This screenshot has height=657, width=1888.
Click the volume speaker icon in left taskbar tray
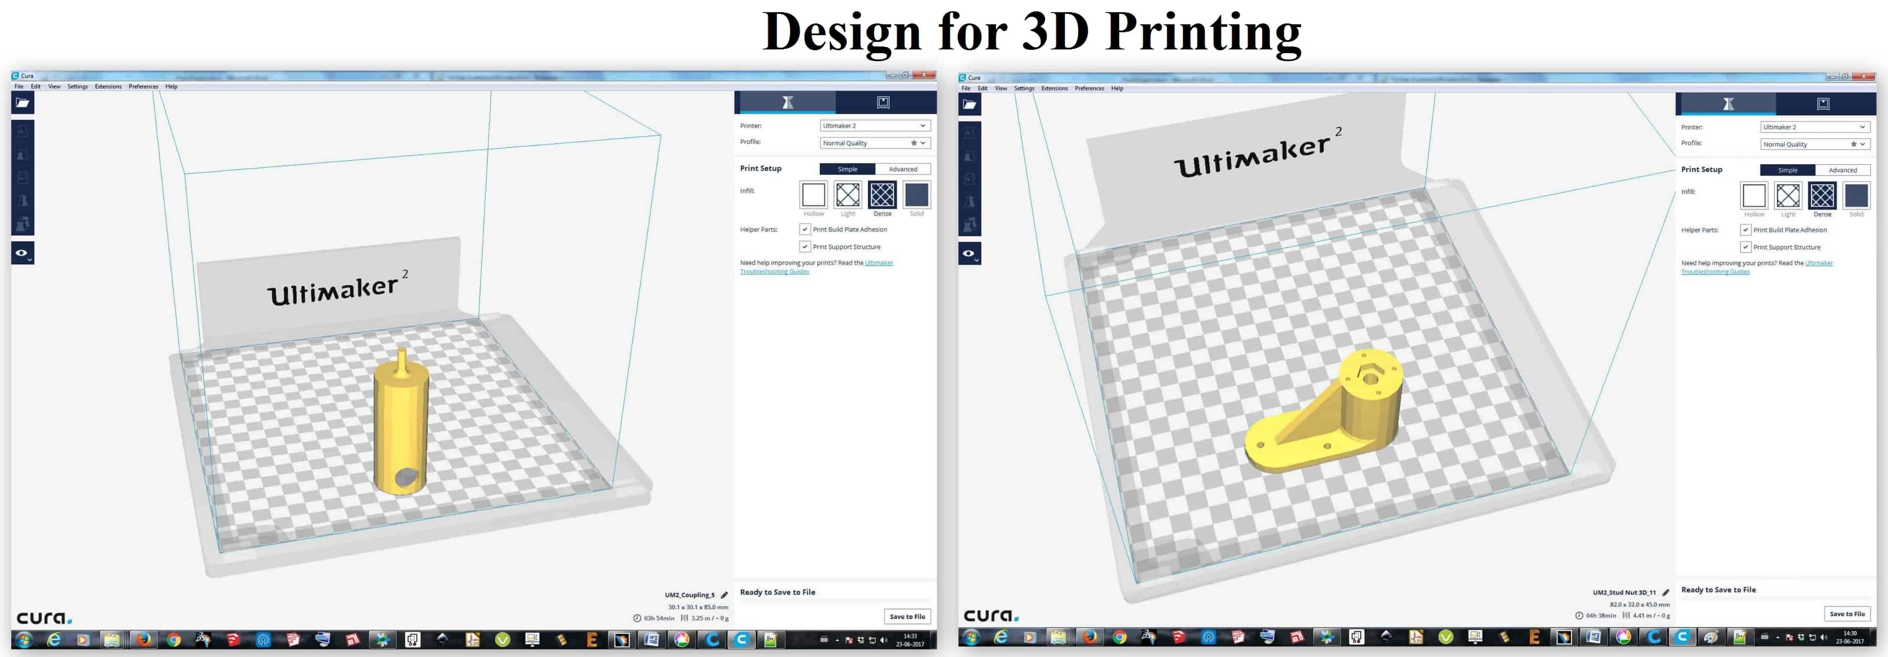(x=883, y=640)
